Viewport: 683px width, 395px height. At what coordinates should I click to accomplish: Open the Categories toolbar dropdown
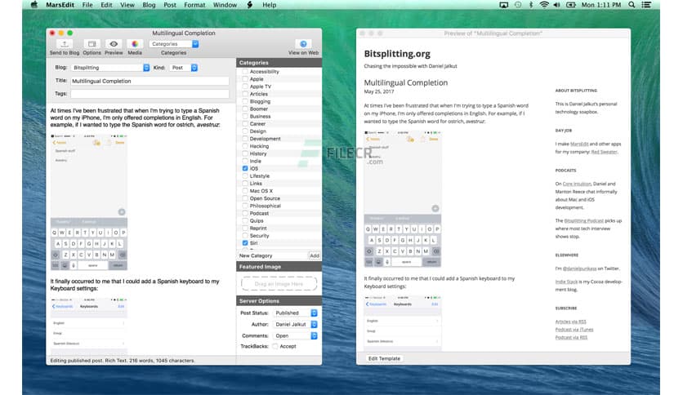(x=174, y=44)
